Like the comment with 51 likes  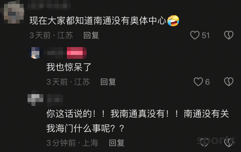[195, 35]
